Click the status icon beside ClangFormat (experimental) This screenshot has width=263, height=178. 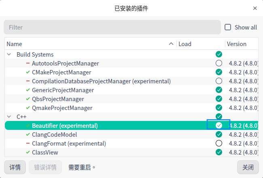(28, 144)
